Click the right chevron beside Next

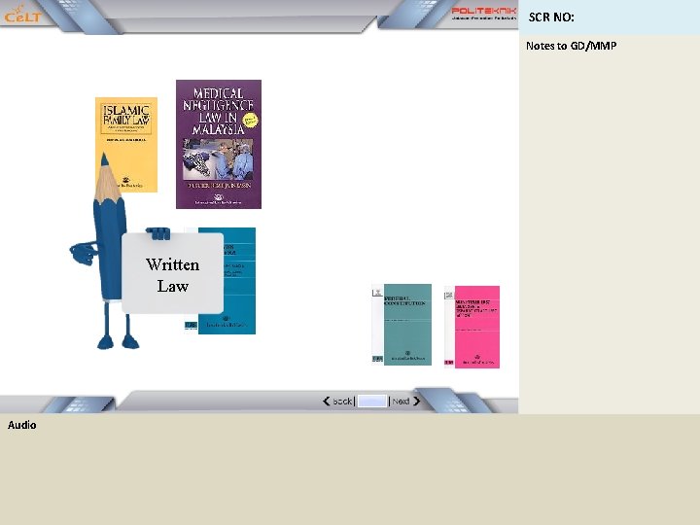tap(416, 402)
